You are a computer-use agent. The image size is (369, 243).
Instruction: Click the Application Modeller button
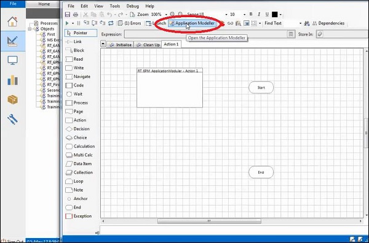[x=192, y=23]
